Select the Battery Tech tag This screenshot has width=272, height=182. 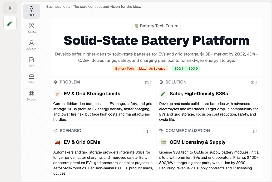tap(124, 69)
